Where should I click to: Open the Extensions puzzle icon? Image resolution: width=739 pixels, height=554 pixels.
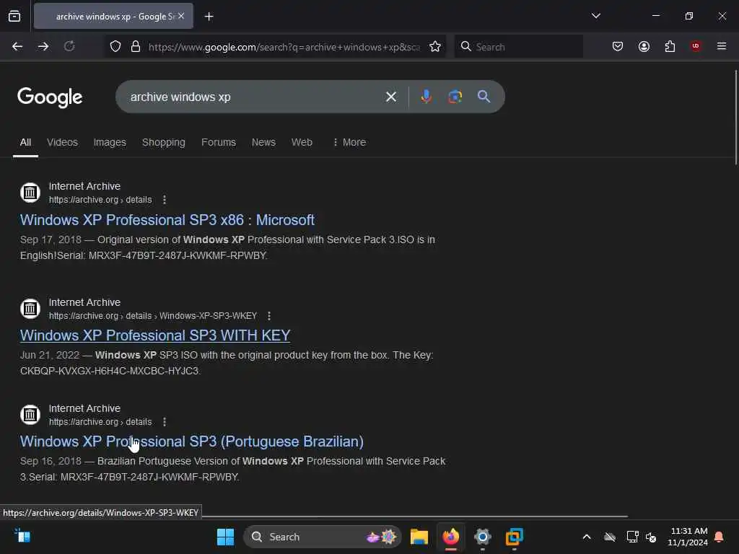(x=670, y=46)
